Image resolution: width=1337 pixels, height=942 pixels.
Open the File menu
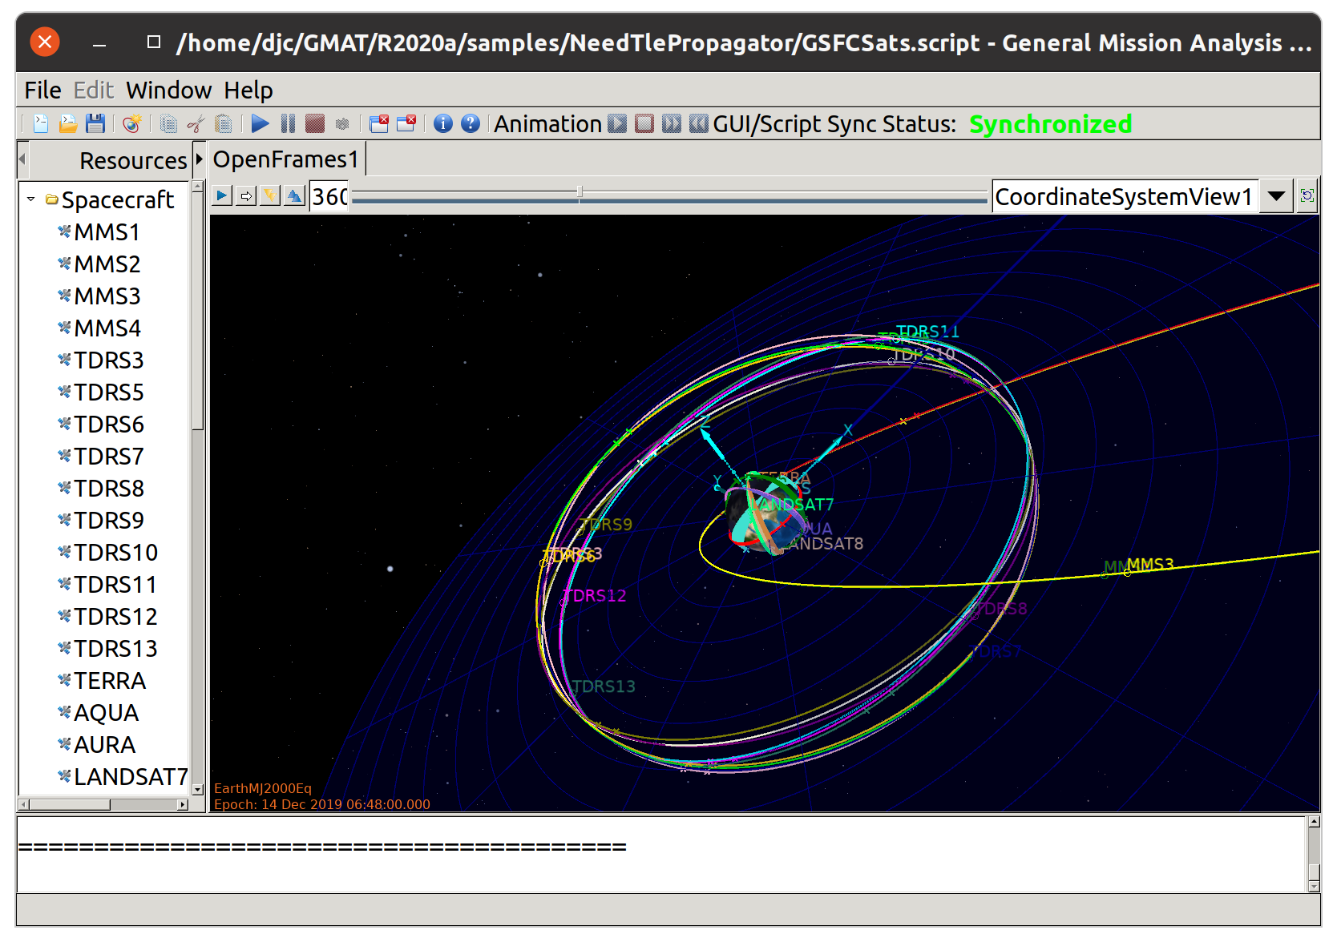[42, 91]
